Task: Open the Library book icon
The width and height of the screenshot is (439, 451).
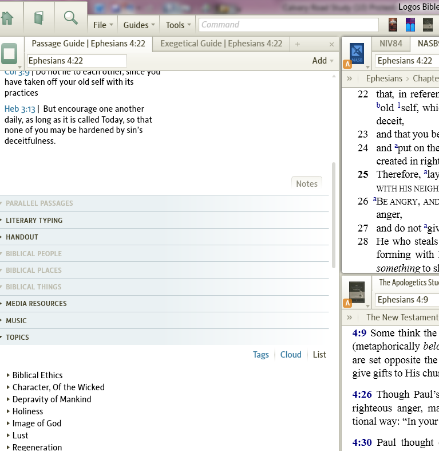Action: [39, 18]
